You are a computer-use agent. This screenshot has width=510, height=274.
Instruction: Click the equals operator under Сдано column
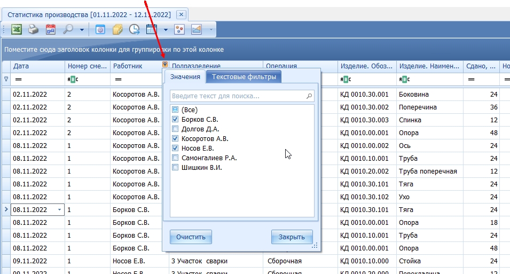point(472,80)
